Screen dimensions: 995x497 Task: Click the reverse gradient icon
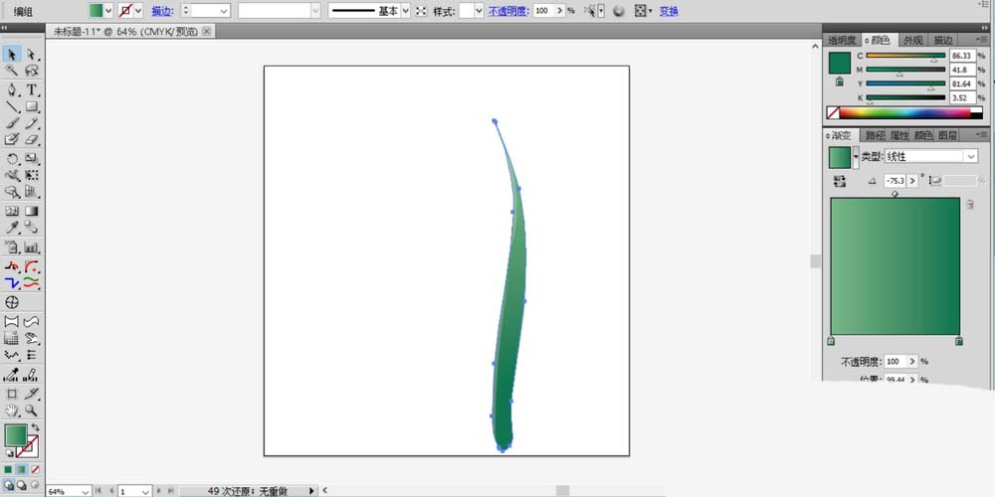[x=840, y=181]
